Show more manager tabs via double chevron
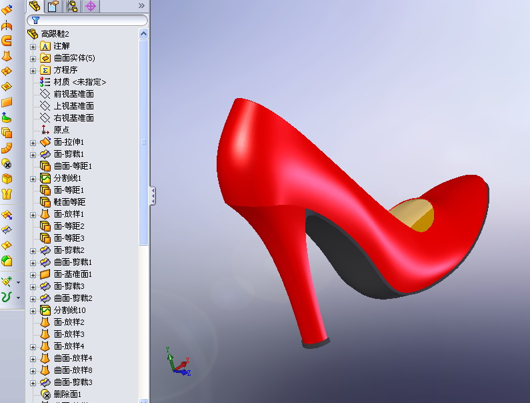The width and height of the screenshot is (530, 403). 141,6
